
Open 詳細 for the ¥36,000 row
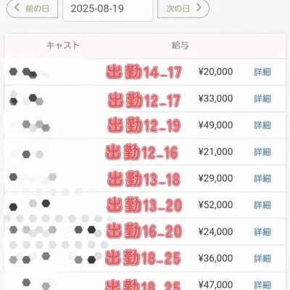262,258
